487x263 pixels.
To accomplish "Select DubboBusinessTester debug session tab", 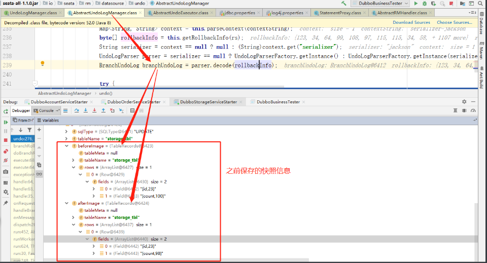I will click(x=278, y=102).
